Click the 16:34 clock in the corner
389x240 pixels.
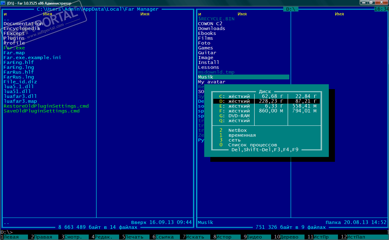coord(382,9)
